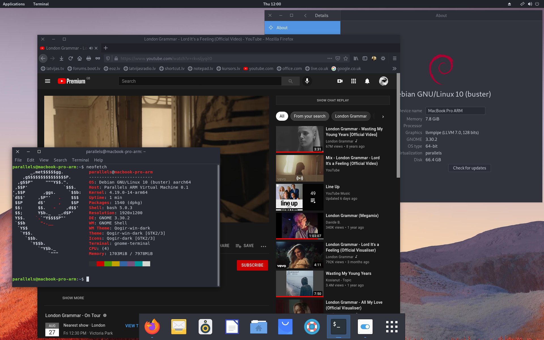Screen dimensions: 544x340
Task: Open the terminal's Search menu
Action: coord(60,160)
